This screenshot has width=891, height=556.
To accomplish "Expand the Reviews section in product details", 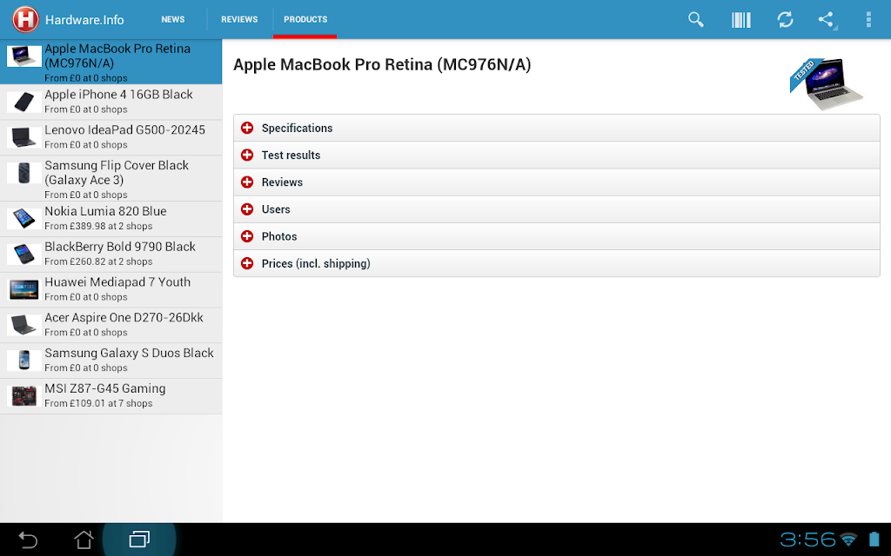I will click(556, 182).
